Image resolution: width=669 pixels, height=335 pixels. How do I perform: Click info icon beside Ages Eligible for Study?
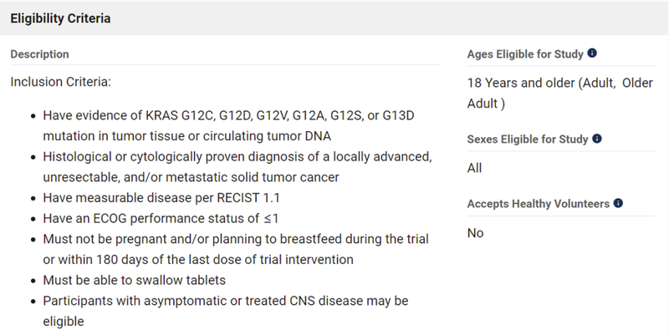point(592,54)
